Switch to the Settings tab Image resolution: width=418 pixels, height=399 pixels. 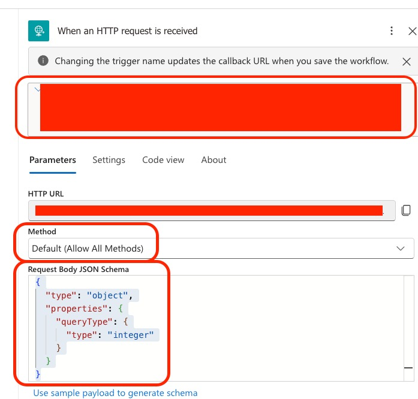(109, 160)
